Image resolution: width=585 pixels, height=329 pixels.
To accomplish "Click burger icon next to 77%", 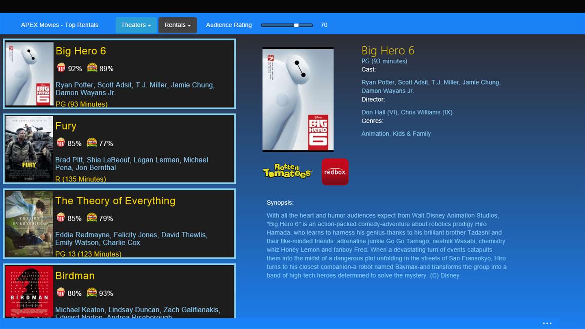I will pos(92,142).
